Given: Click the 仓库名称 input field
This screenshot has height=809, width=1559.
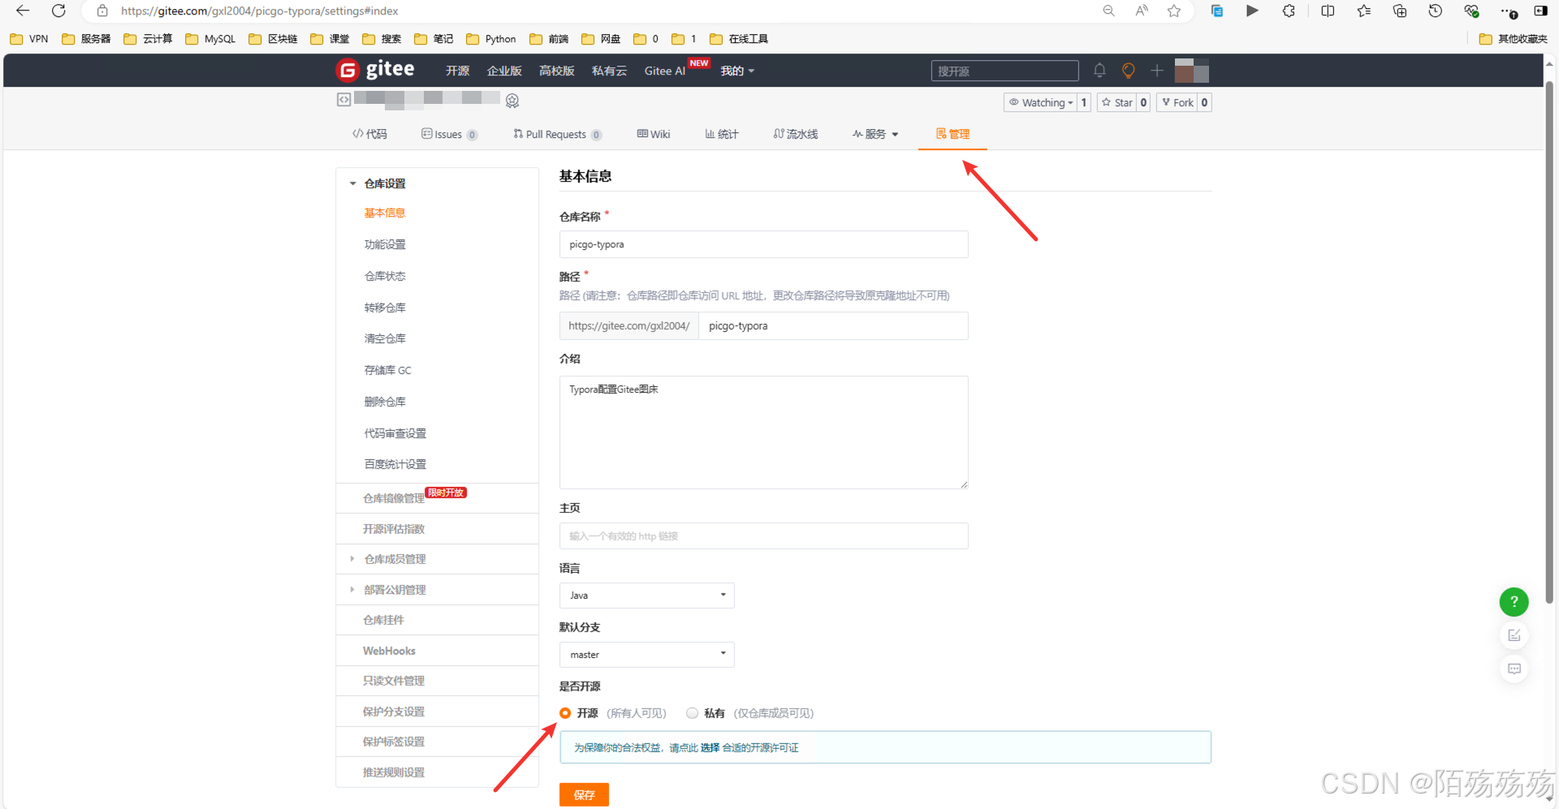Looking at the screenshot, I should point(763,244).
